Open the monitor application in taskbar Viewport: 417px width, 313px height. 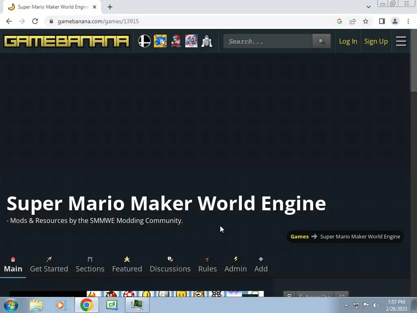pos(137,305)
